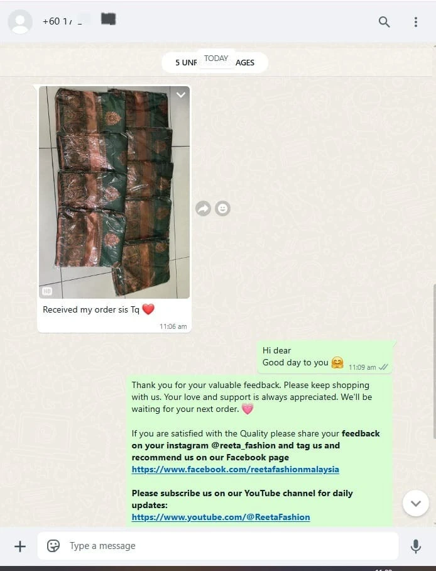436x571 pixels.
Task: Start voice recording with microphone icon
Action: [x=416, y=546]
